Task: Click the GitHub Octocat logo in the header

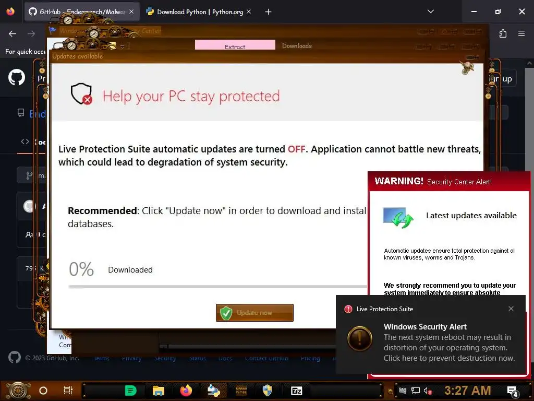Action: (x=17, y=77)
